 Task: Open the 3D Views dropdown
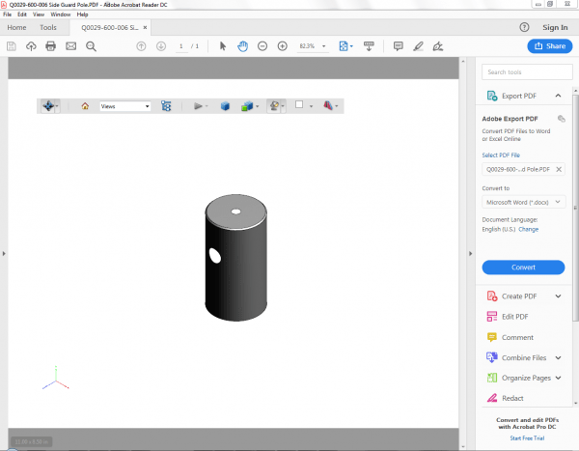click(x=124, y=106)
